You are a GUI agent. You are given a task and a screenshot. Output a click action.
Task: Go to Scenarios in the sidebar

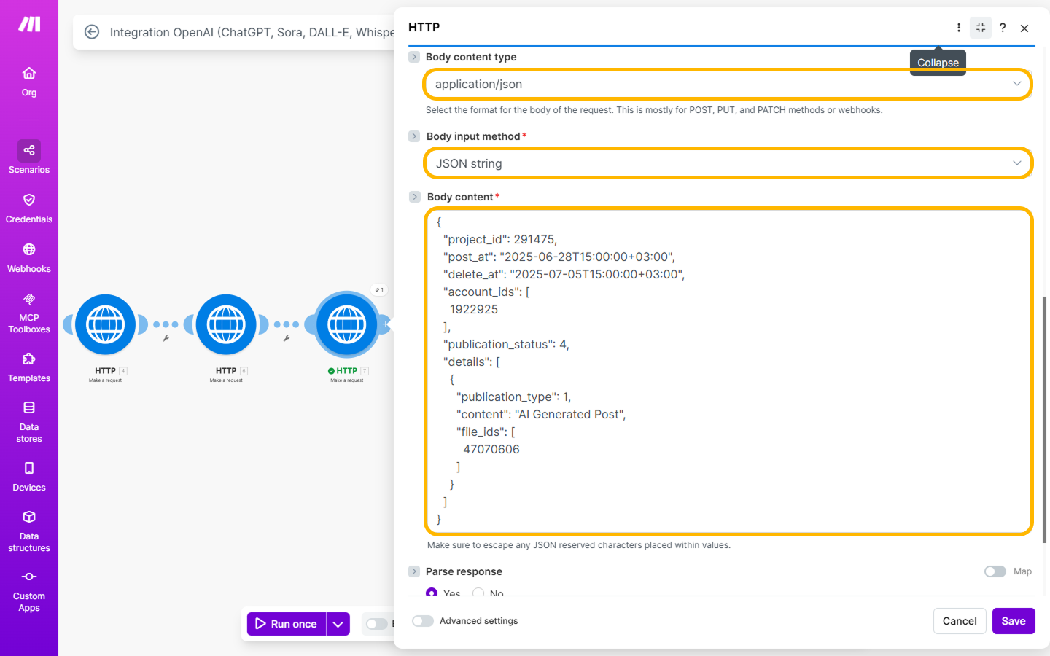coord(29,158)
